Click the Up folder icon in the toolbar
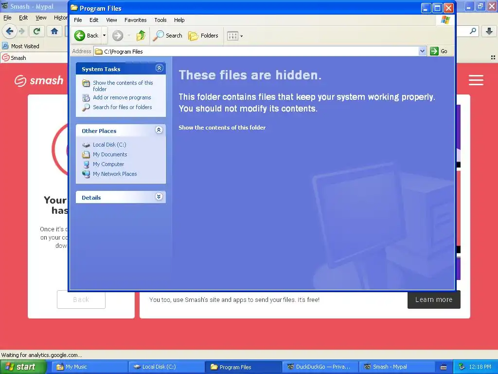This screenshot has height=374, width=498. [x=141, y=36]
